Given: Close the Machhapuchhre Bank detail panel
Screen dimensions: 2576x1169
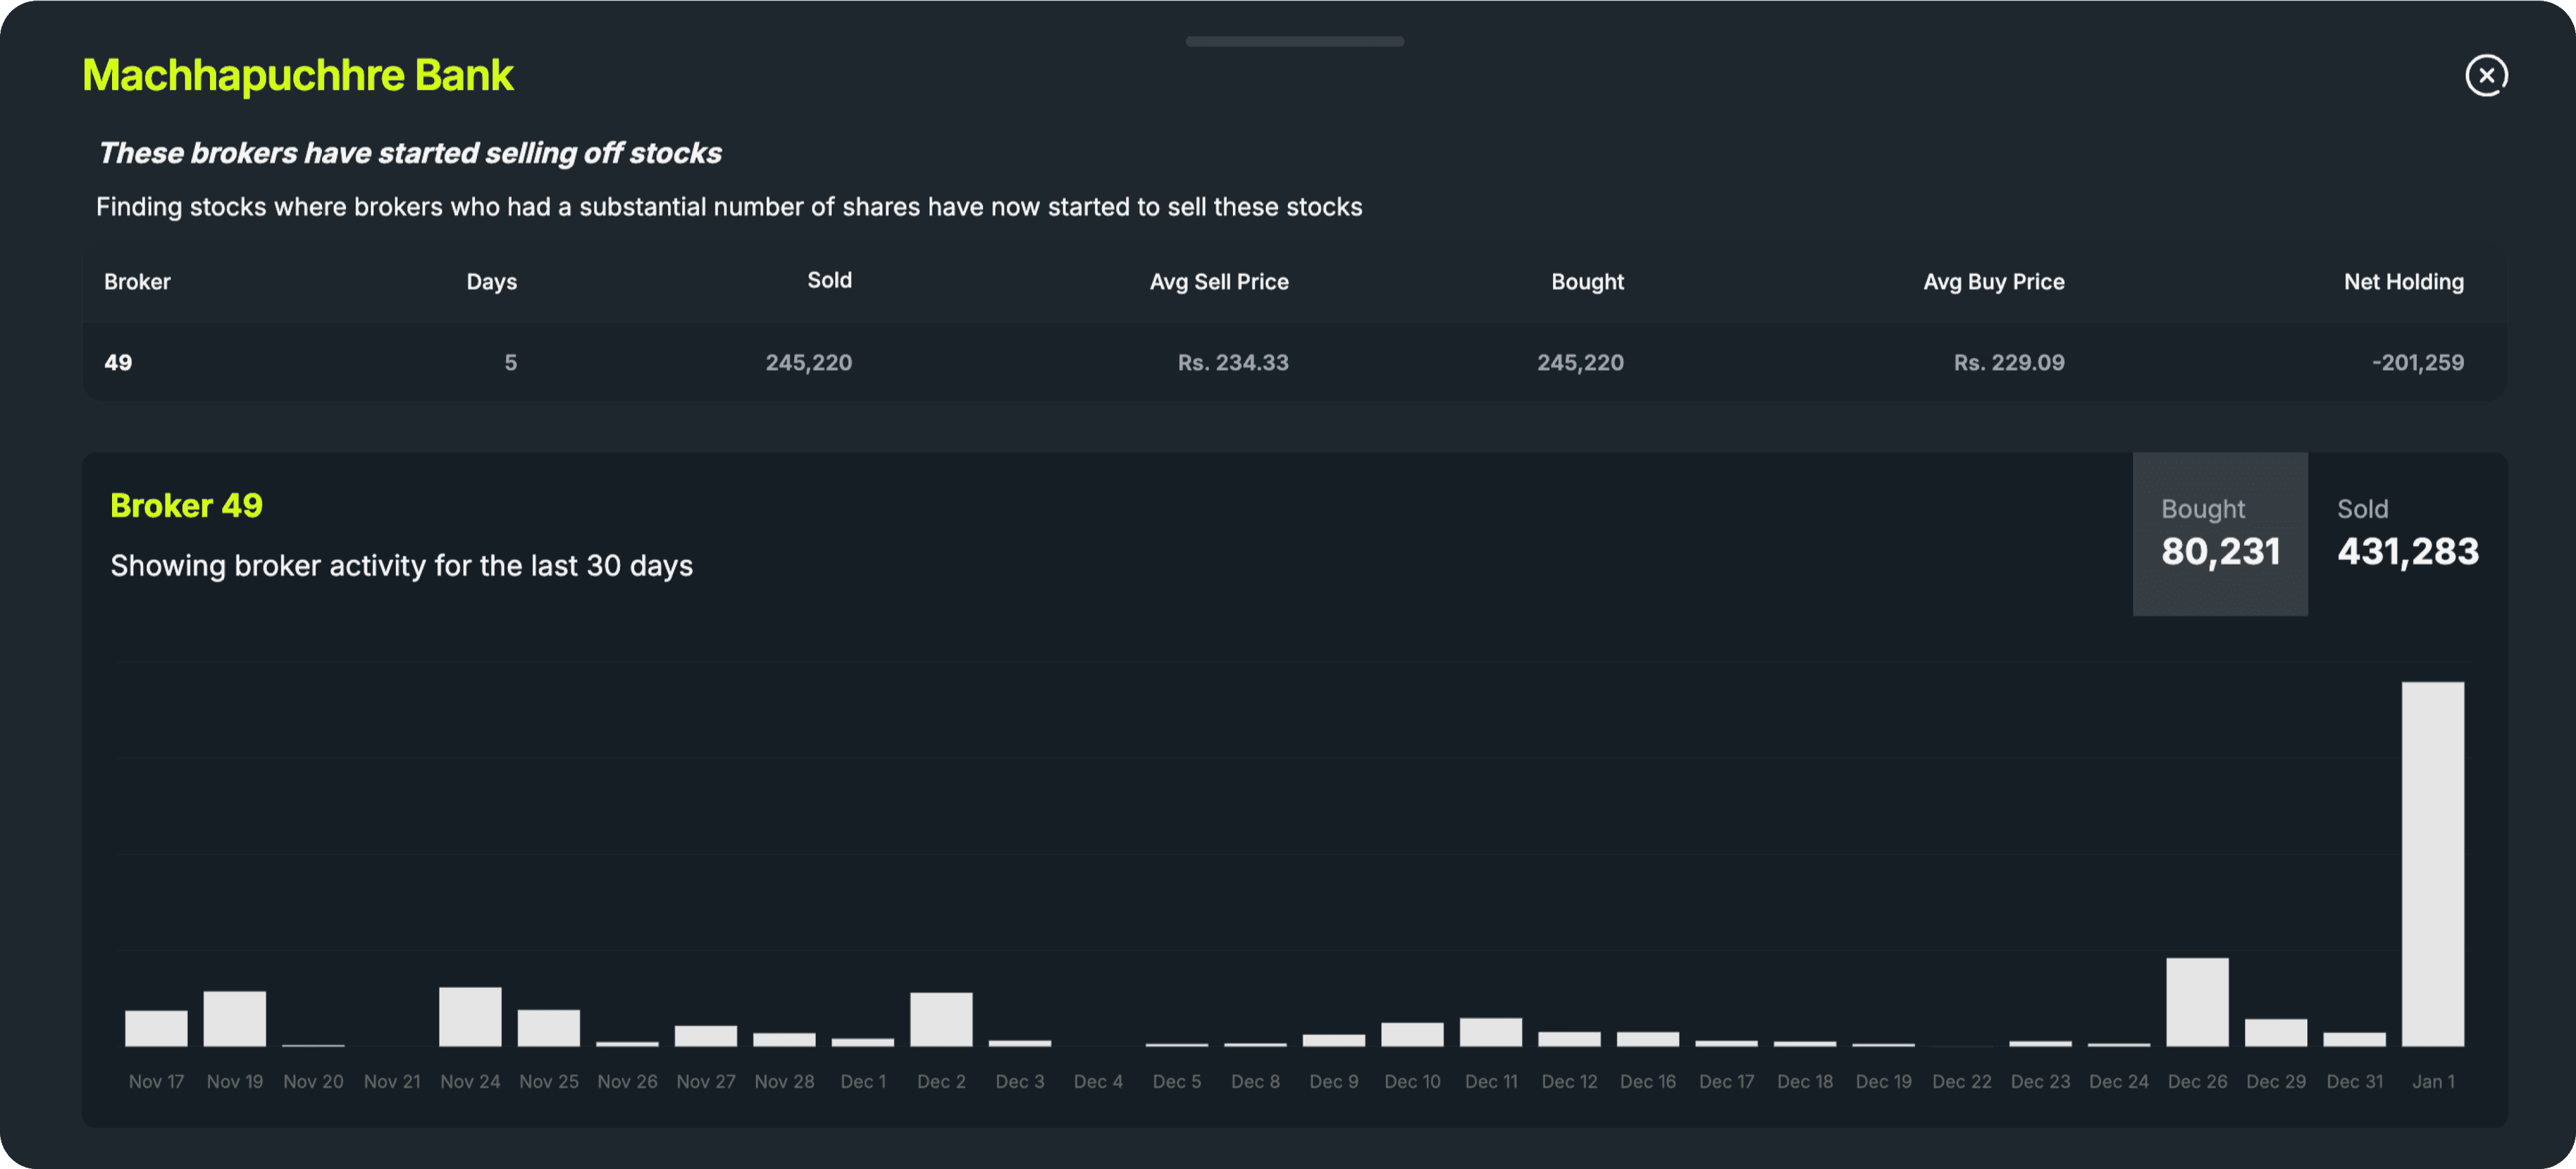Looking at the screenshot, I should [2487, 75].
